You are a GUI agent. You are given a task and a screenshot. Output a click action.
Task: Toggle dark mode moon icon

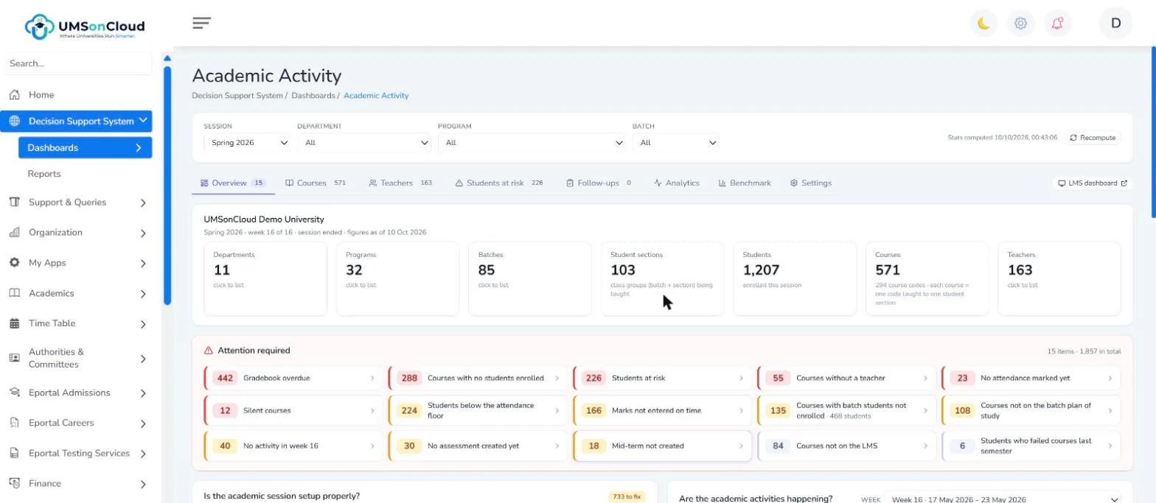(x=983, y=23)
